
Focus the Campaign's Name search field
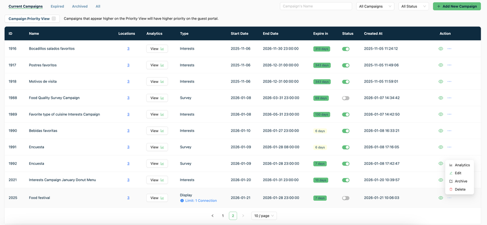point(315,6)
